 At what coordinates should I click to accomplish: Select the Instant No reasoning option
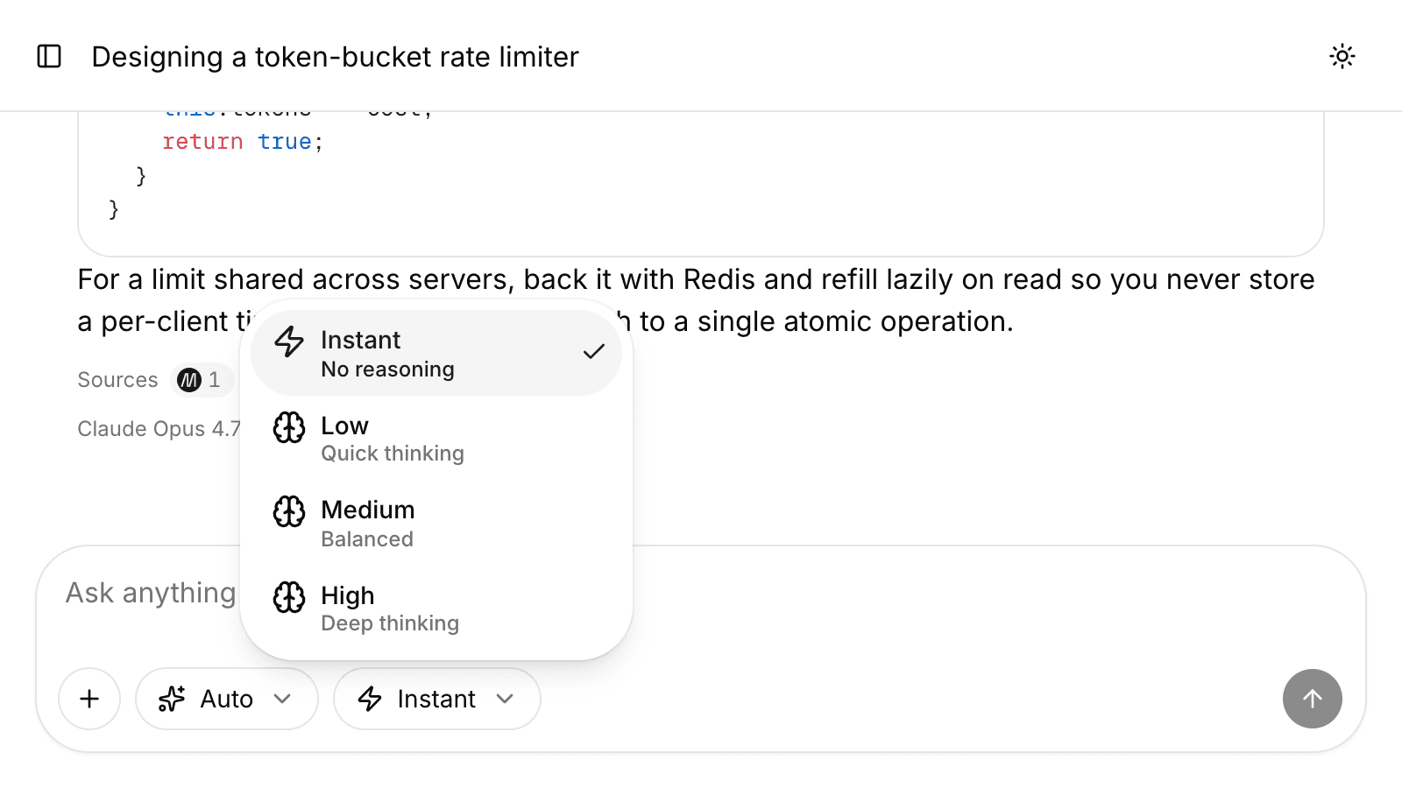tap(436, 353)
